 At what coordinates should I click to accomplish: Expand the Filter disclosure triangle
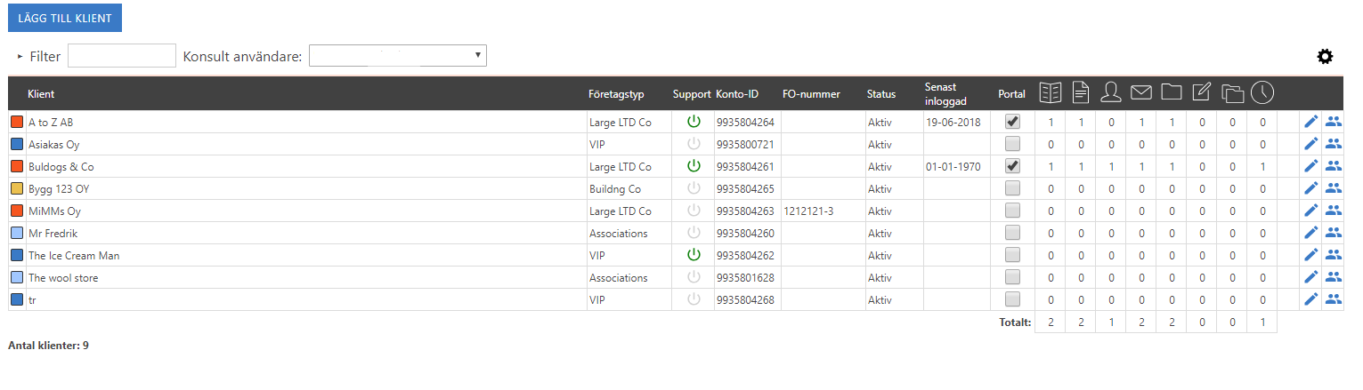click(20, 57)
